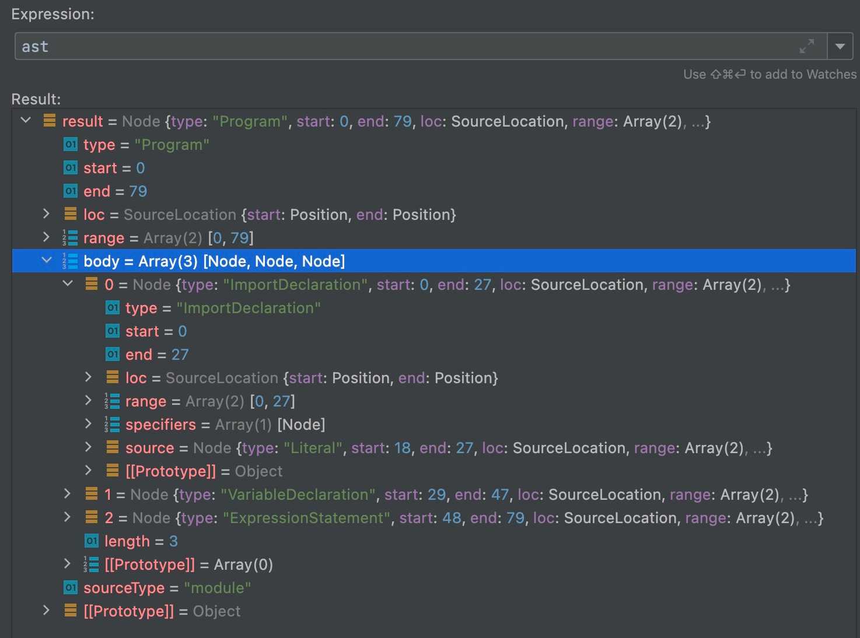Expand [[Prototype]] = Array(0) node
Screen dimensions: 860x638
point(68,564)
